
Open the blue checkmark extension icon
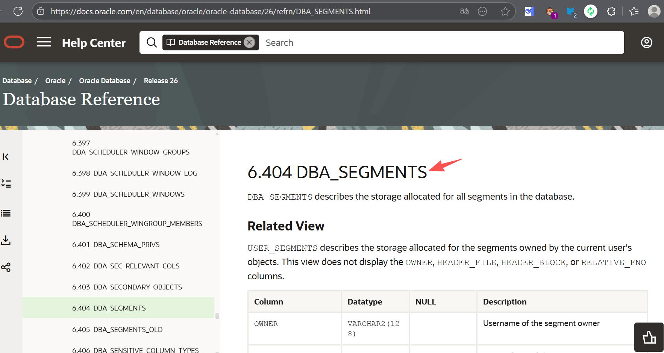[529, 11]
